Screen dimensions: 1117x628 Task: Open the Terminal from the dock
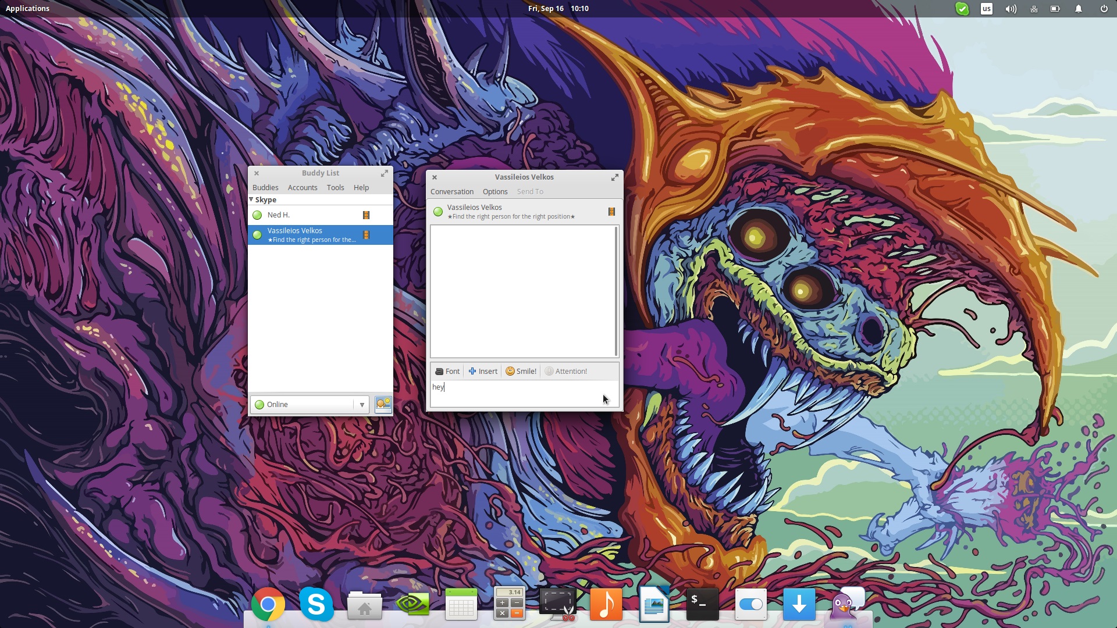pyautogui.click(x=702, y=604)
